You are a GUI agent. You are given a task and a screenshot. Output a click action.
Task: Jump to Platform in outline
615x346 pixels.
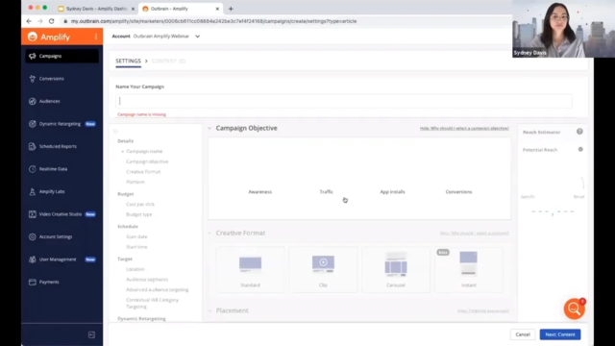pyautogui.click(x=135, y=182)
